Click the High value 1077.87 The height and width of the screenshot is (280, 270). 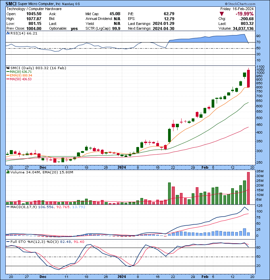tap(34, 19)
